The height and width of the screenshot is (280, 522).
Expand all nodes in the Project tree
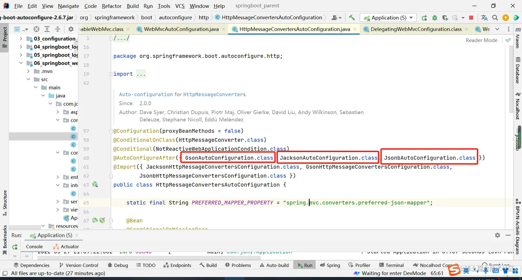(x=47, y=29)
